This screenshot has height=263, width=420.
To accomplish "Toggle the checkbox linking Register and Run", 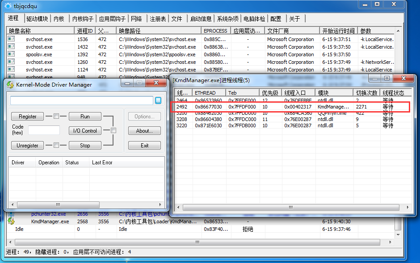I will pos(56,117).
